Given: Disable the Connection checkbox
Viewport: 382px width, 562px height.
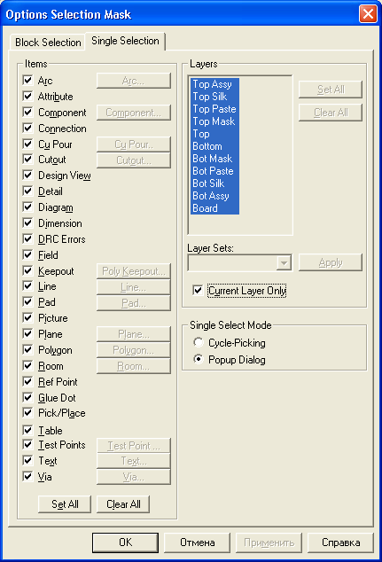Looking at the screenshot, I should pos(27,128).
